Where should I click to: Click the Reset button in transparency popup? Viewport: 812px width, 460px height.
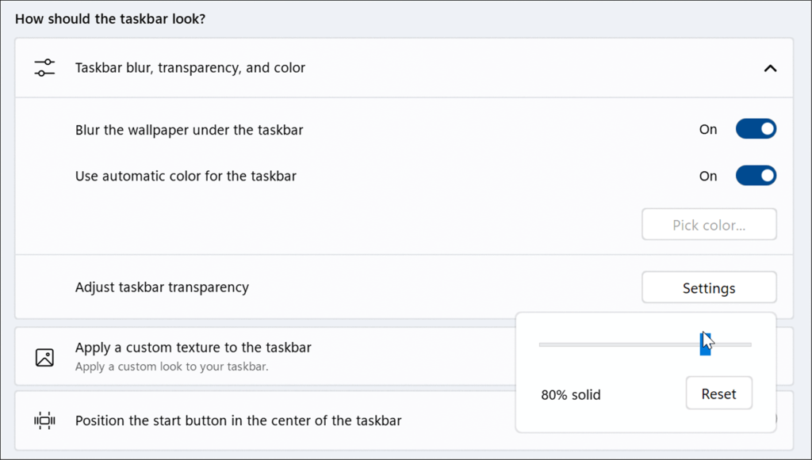point(718,393)
